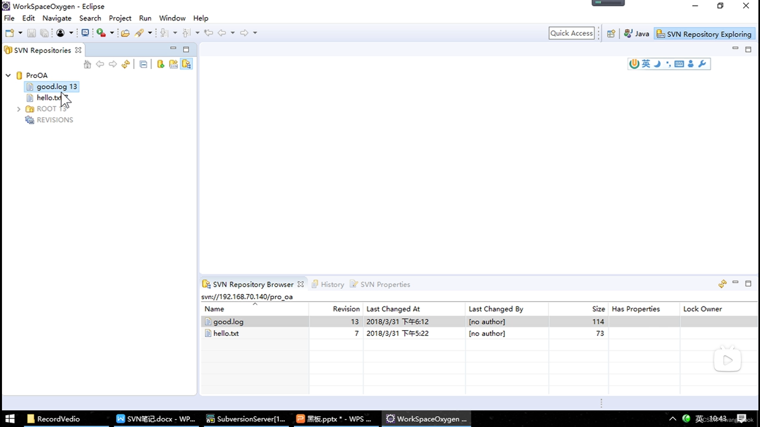Open the Window menu
The height and width of the screenshot is (427, 760).
(x=172, y=18)
